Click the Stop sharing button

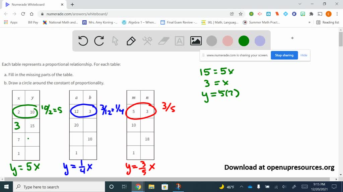tap(284, 55)
